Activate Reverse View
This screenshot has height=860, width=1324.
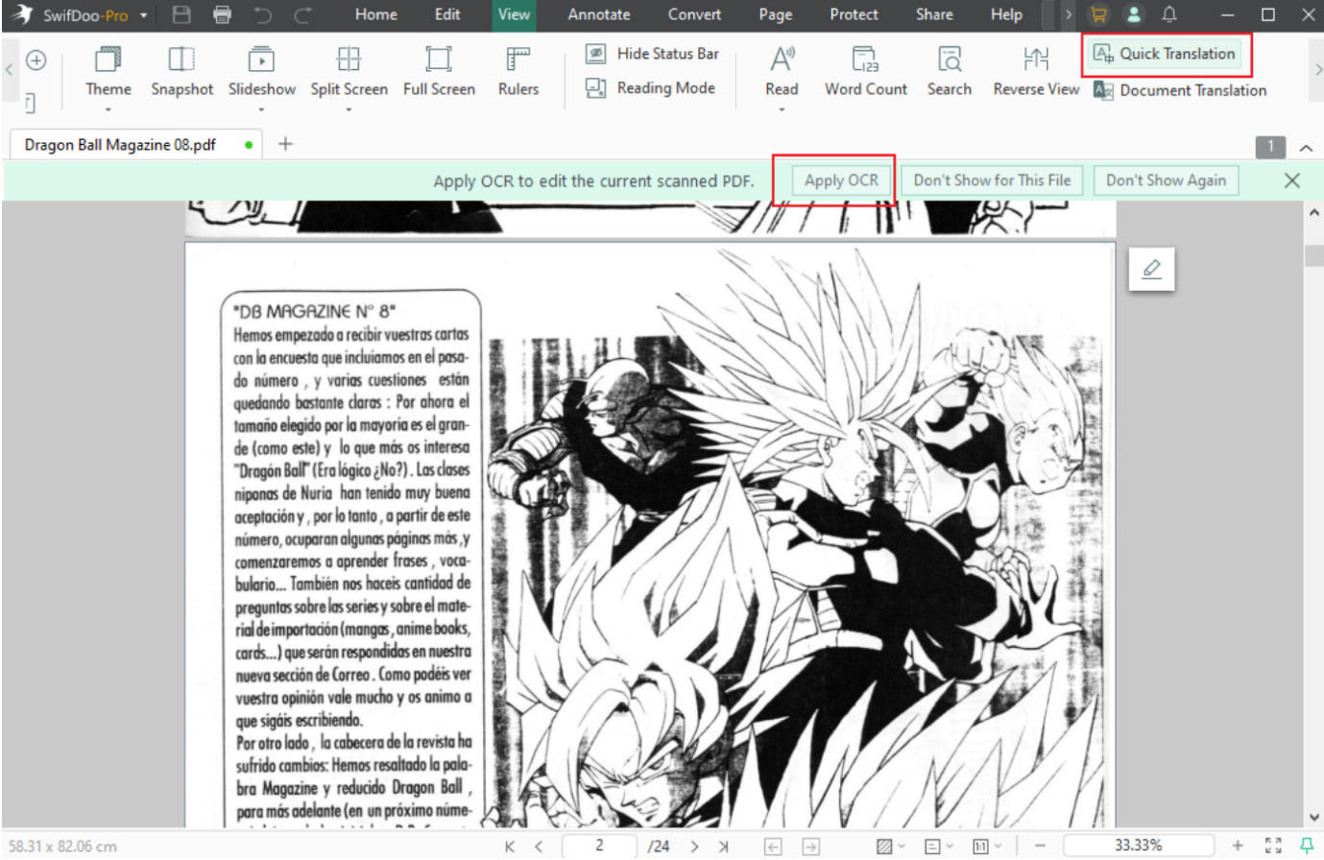pyautogui.click(x=1035, y=72)
